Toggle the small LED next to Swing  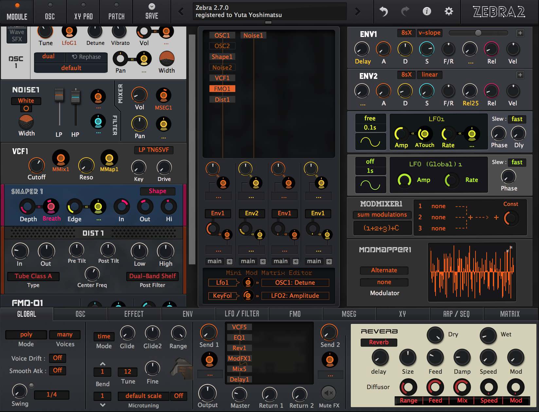[x=31, y=385]
